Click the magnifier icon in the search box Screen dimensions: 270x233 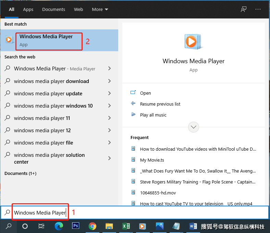(x=7, y=213)
